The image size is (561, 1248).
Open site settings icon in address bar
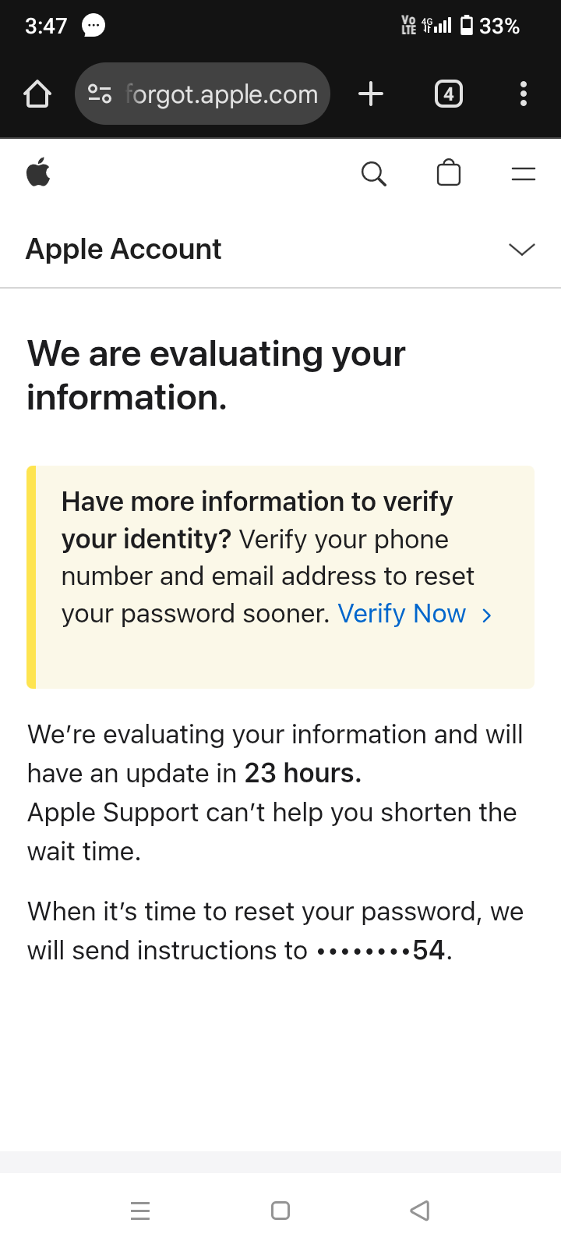point(100,94)
